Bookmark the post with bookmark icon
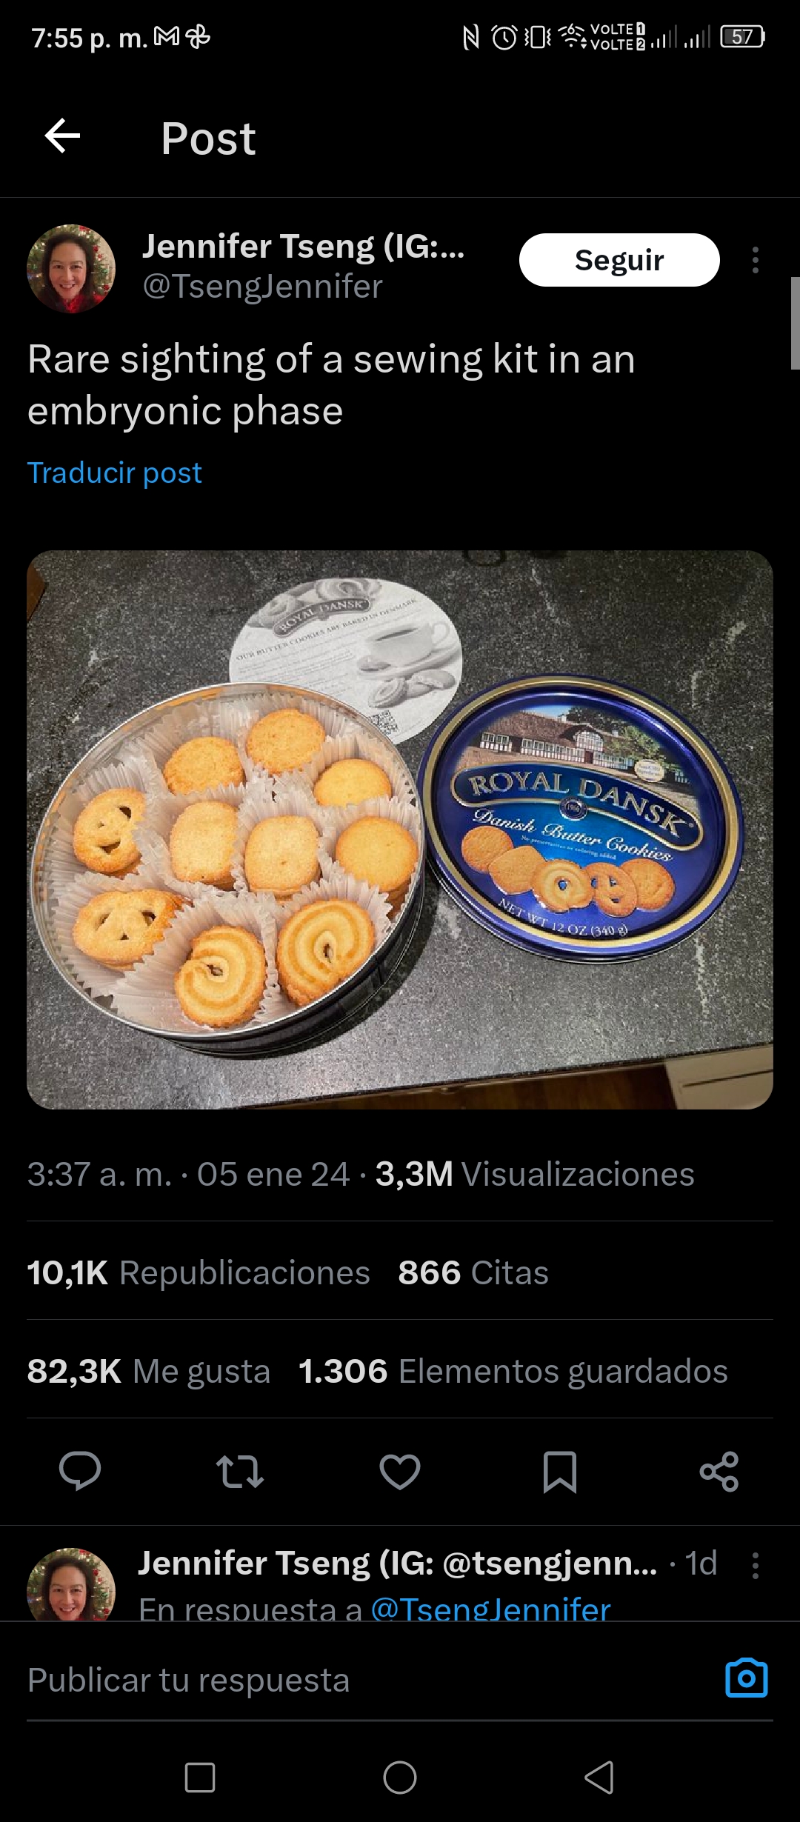 [x=560, y=1472]
